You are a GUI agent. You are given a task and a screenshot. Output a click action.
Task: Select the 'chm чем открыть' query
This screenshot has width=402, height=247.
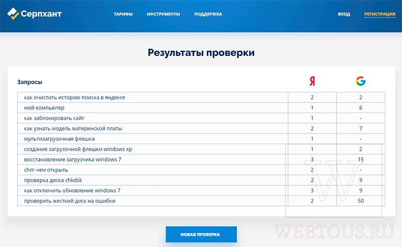(46, 170)
